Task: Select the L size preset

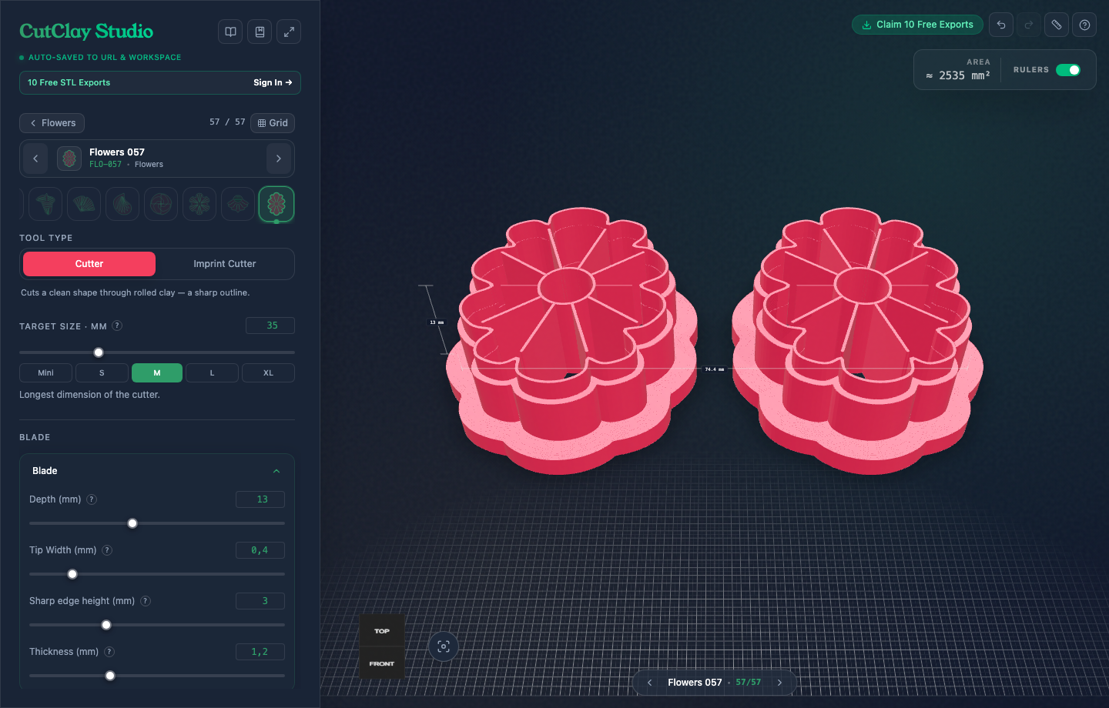Action: 213,373
